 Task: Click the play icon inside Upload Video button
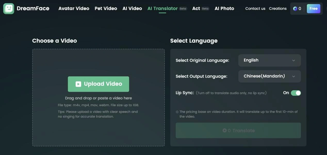click(78, 84)
